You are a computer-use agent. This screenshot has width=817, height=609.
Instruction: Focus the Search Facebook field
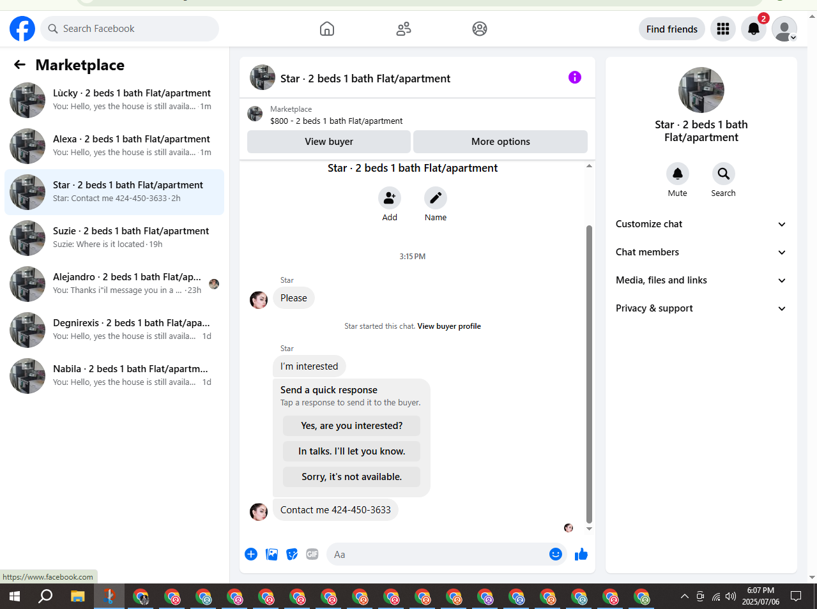tap(130, 29)
